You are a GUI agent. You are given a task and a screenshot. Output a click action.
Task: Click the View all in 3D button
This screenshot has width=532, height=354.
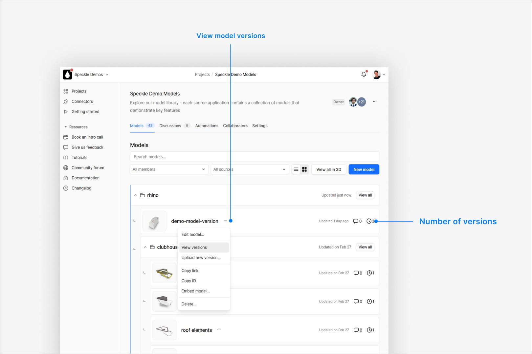[329, 169]
